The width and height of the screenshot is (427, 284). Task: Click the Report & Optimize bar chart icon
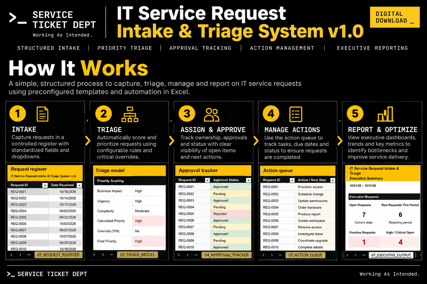click(x=385, y=114)
